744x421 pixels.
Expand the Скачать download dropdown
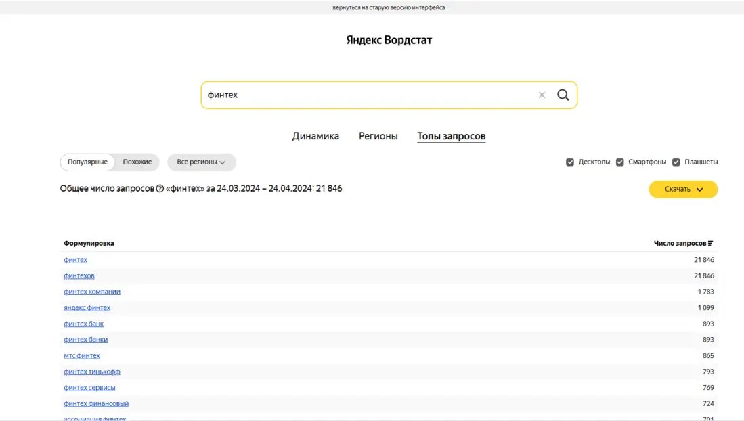(683, 189)
